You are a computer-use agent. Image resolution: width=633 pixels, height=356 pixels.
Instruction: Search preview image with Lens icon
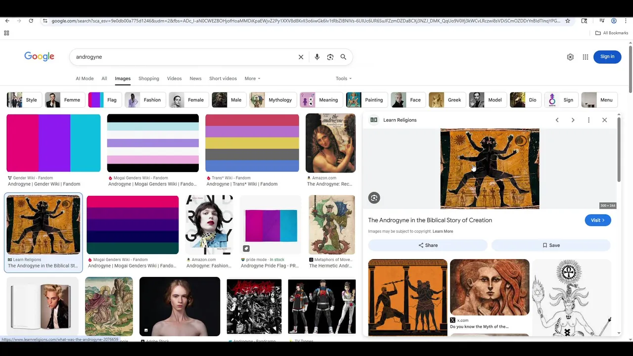(374, 198)
